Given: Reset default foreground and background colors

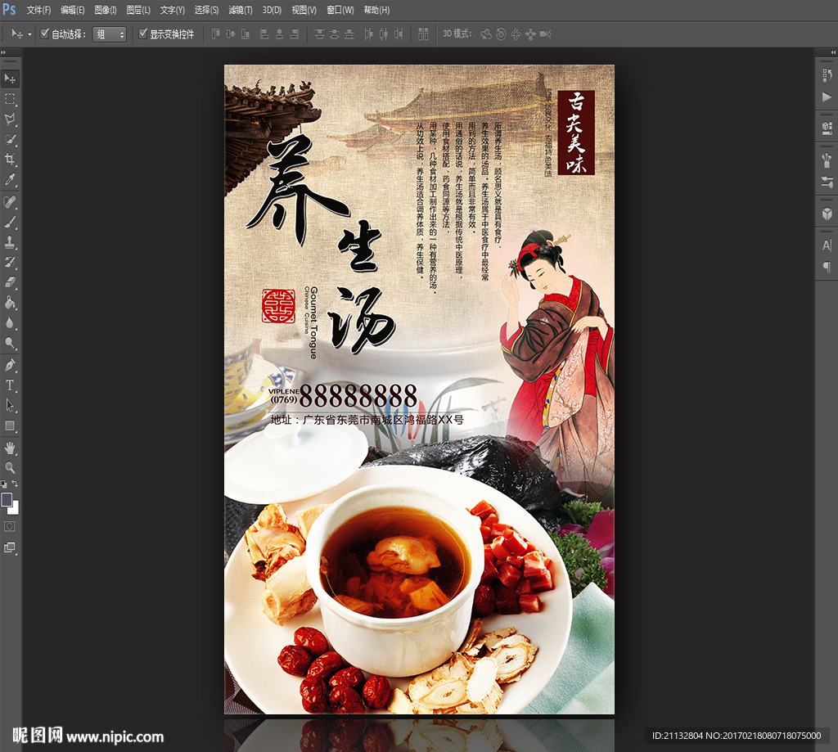Looking at the screenshot, I should pyautogui.click(x=4, y=484).
